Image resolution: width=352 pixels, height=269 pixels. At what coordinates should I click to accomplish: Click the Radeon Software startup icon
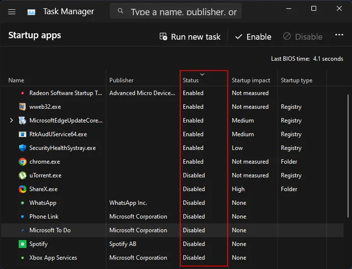tap(23, 93)
